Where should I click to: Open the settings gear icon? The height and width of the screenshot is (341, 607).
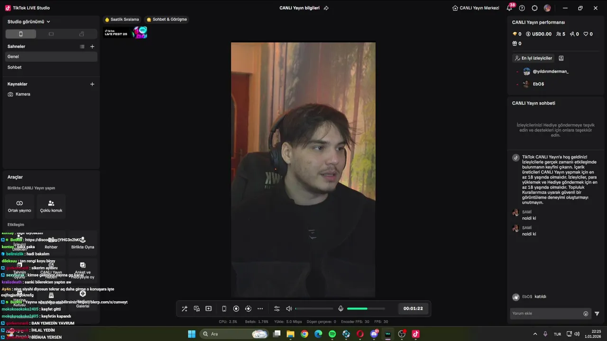(x=534, y=8)
